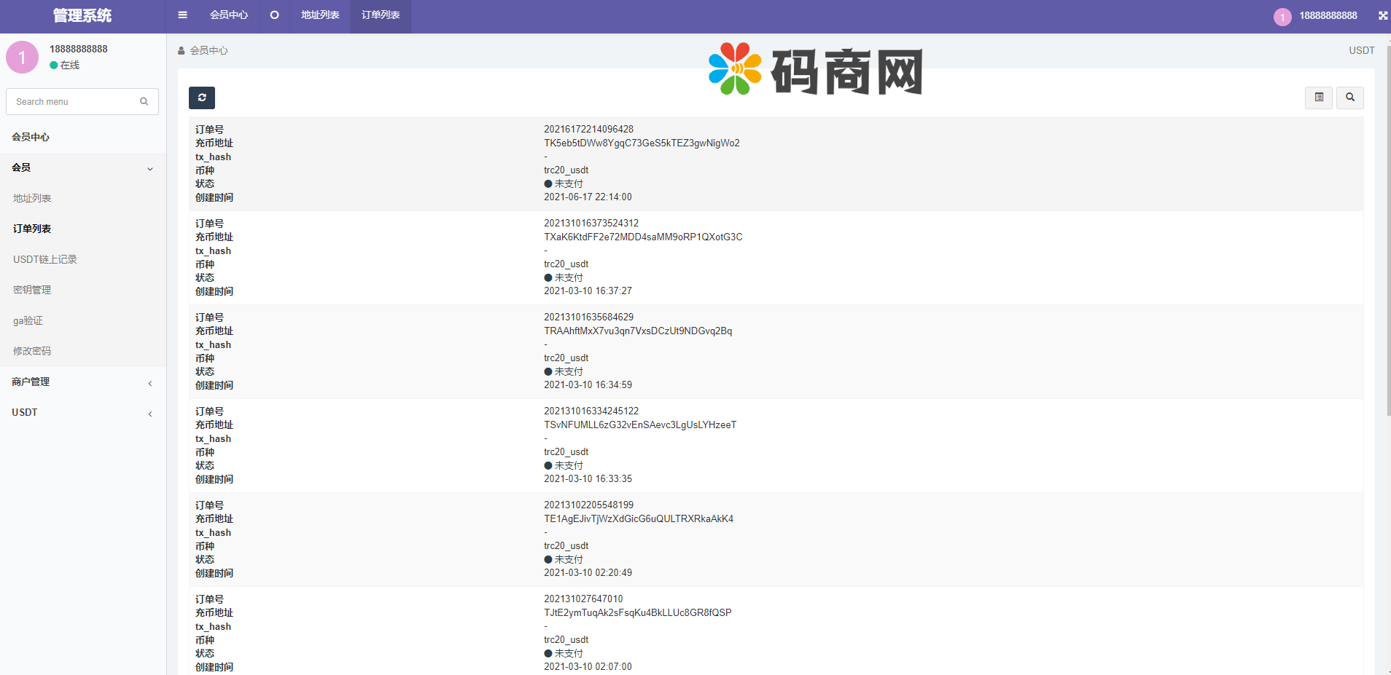Click the fullscreen expand icon in top right
Viewport: 1391px width, 675px height.
tap(1382, 15)
